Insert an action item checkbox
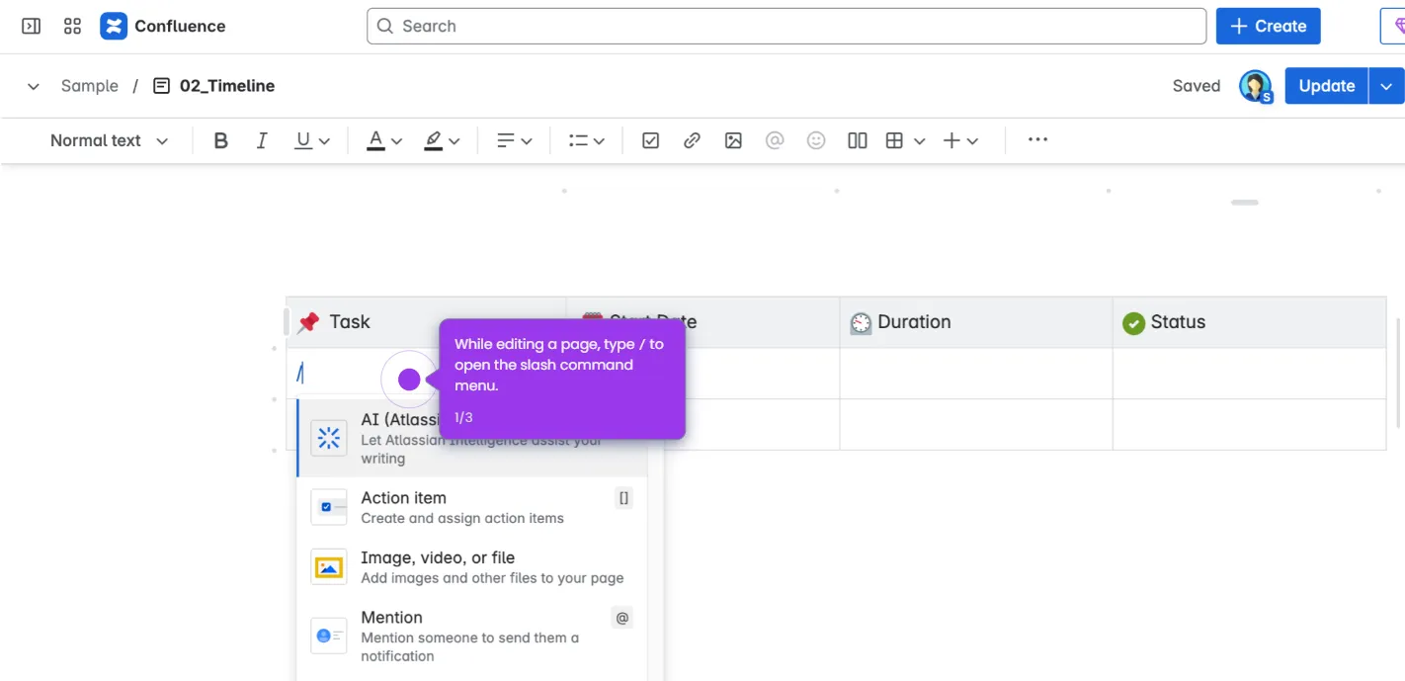The height and width of the screenshot is (681, 1405). tap(650, 141)
